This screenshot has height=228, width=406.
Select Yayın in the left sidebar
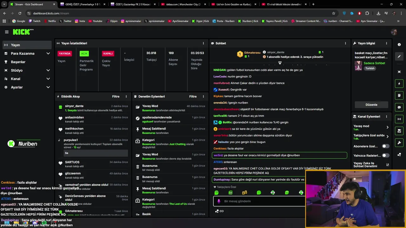pyautogui.click(x=27, y=45)
